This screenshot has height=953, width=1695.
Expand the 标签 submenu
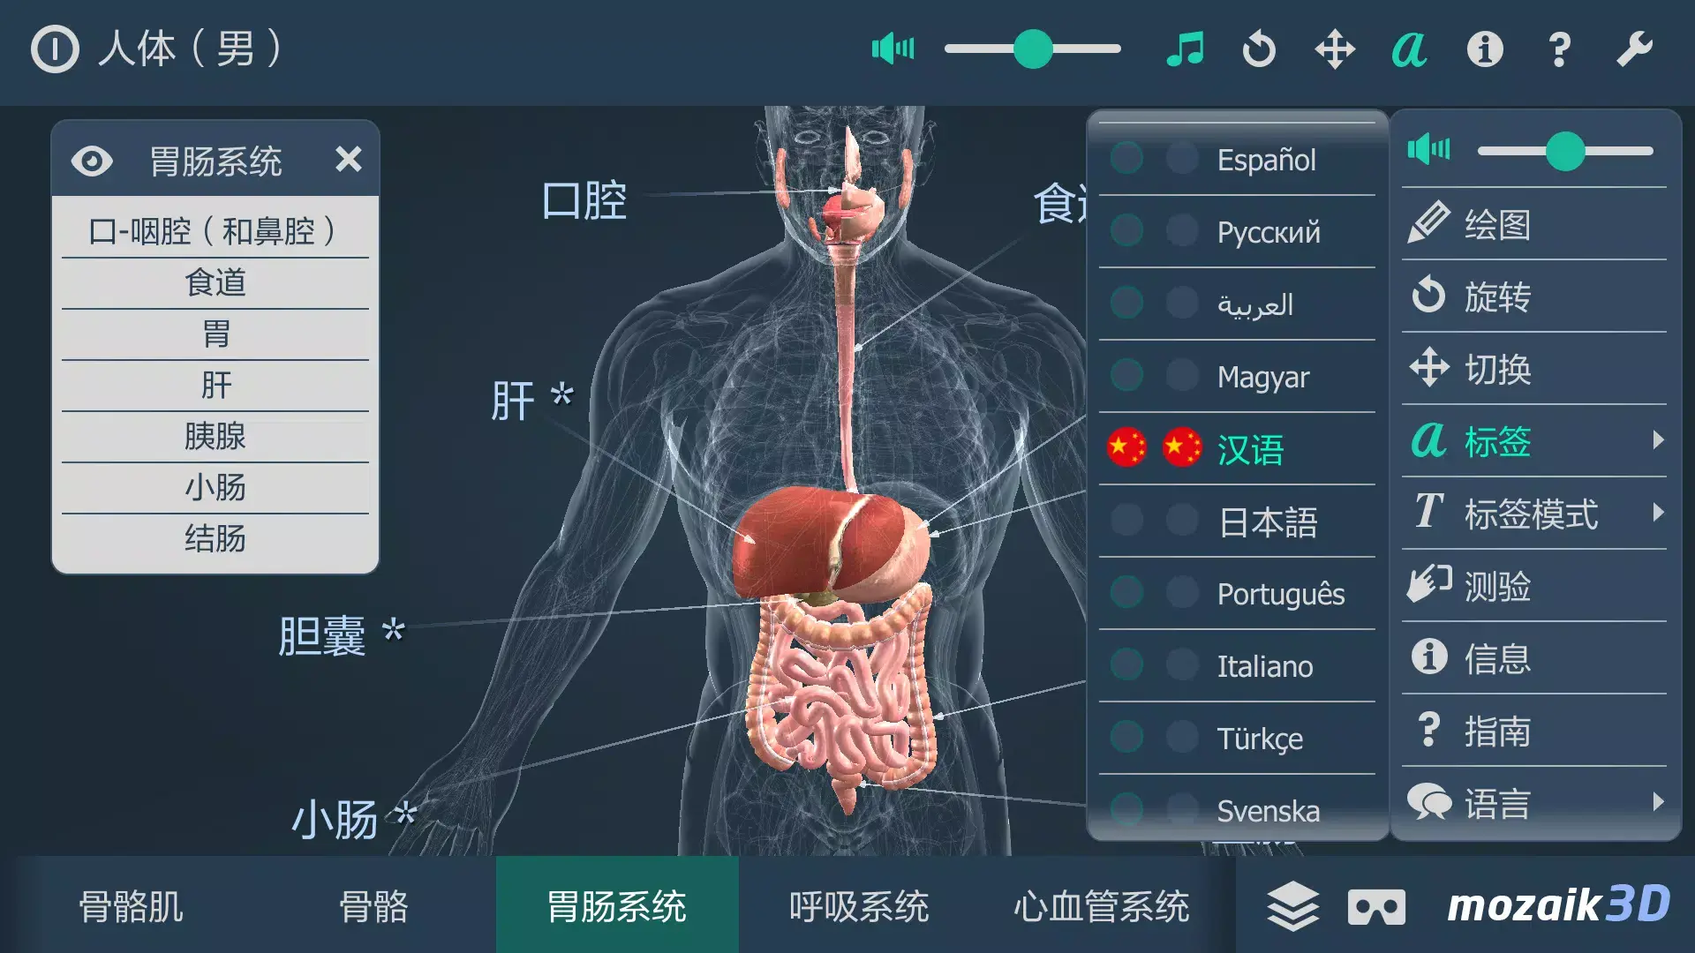1501,443
